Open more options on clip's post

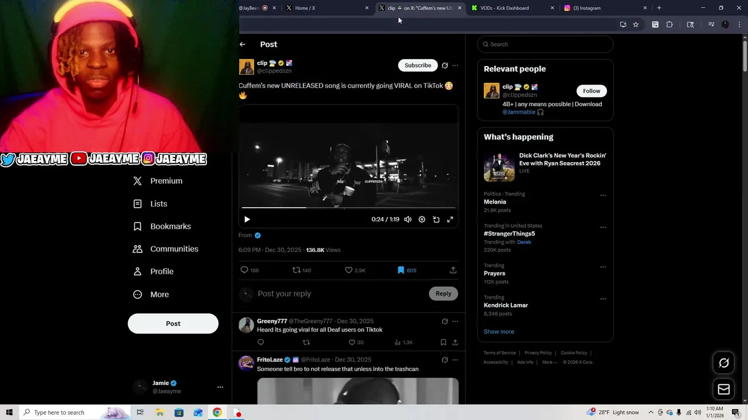click(455, 65)
